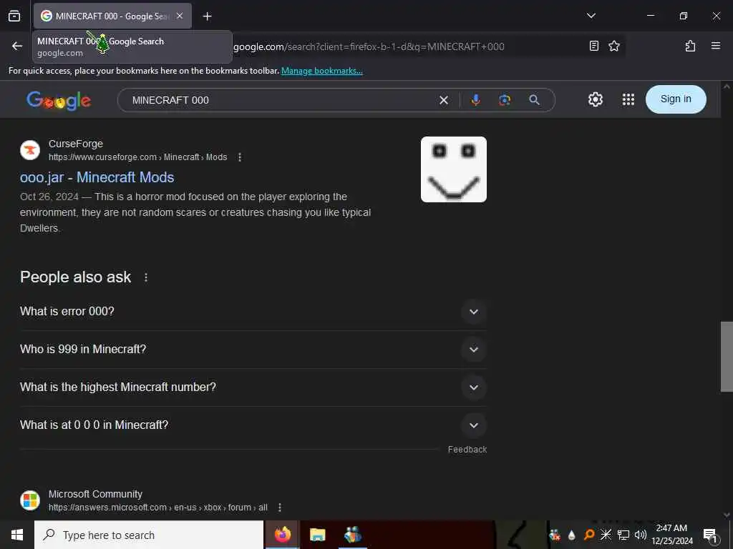
Task: Expand 'What is the highest Minecraft number?'
Action: point(253,387)
